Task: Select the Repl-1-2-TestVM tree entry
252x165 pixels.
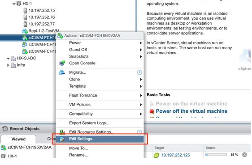Action: 43,31
